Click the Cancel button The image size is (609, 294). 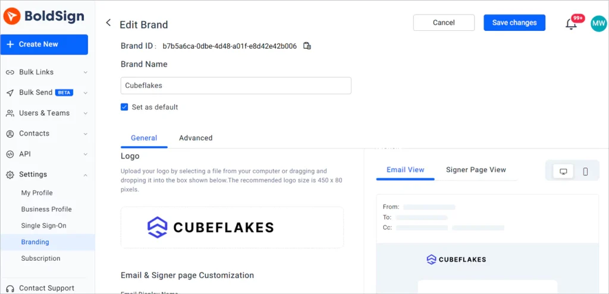coord(444,23)
